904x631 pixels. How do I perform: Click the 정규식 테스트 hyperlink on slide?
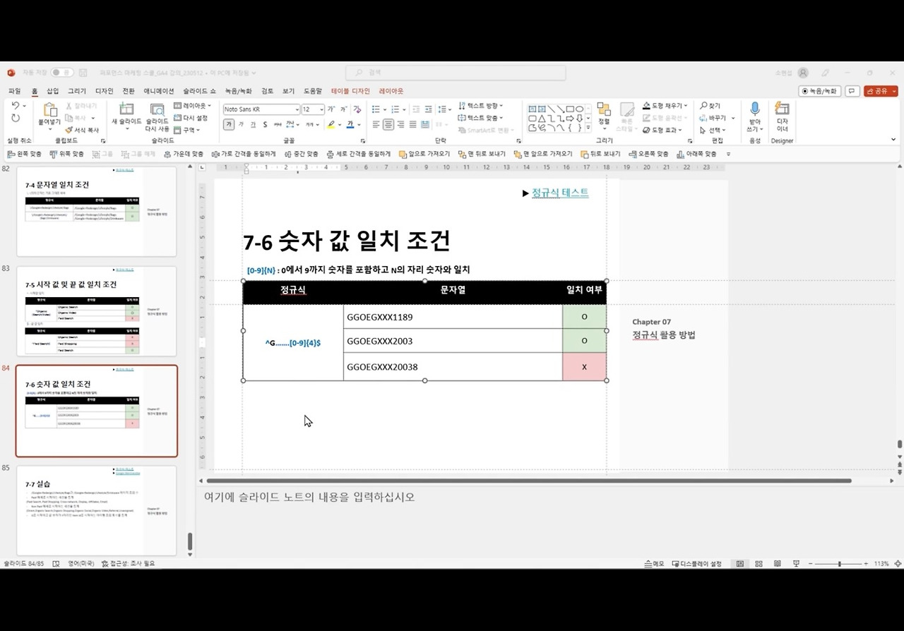(x=560, y=192)
